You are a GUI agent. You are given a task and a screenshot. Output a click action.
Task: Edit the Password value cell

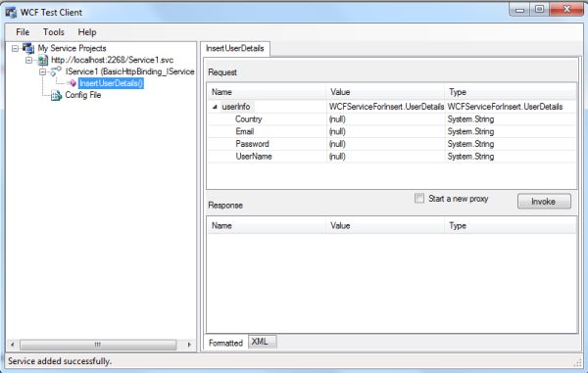(x=386, y=144)
